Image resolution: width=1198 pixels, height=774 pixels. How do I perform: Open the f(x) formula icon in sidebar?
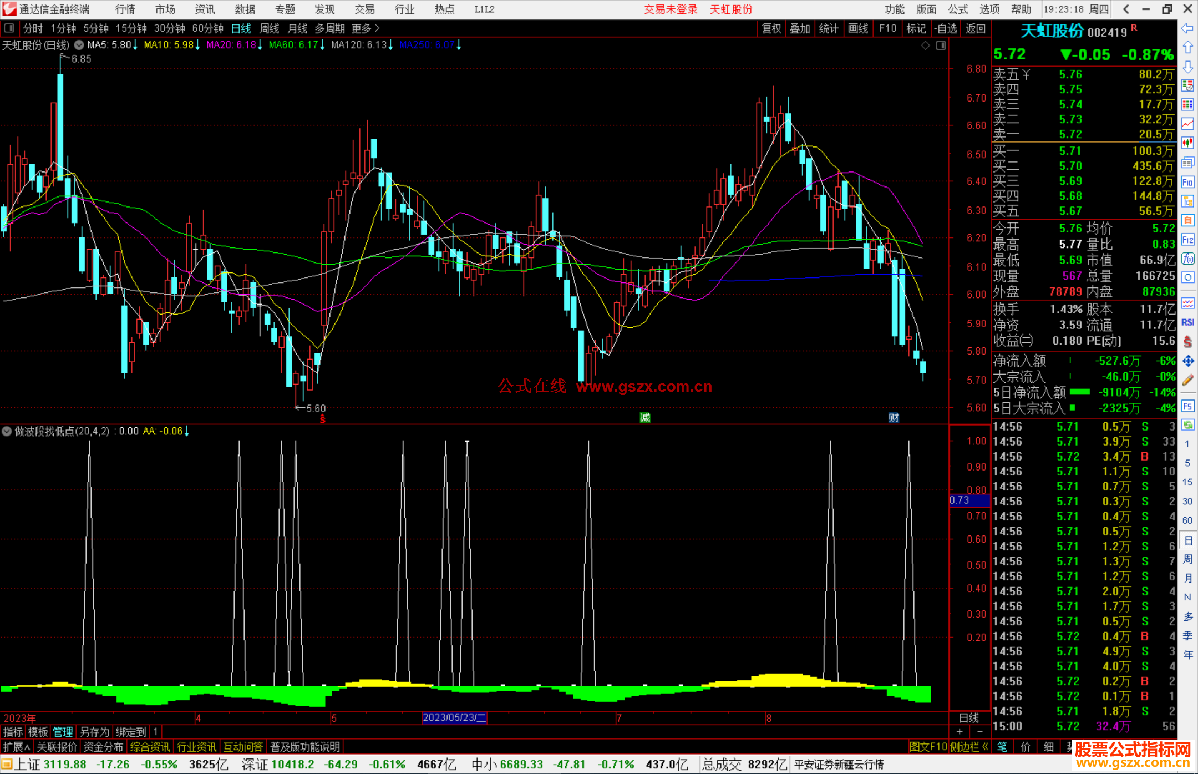pyautogui.click(x=1187, y=259)
